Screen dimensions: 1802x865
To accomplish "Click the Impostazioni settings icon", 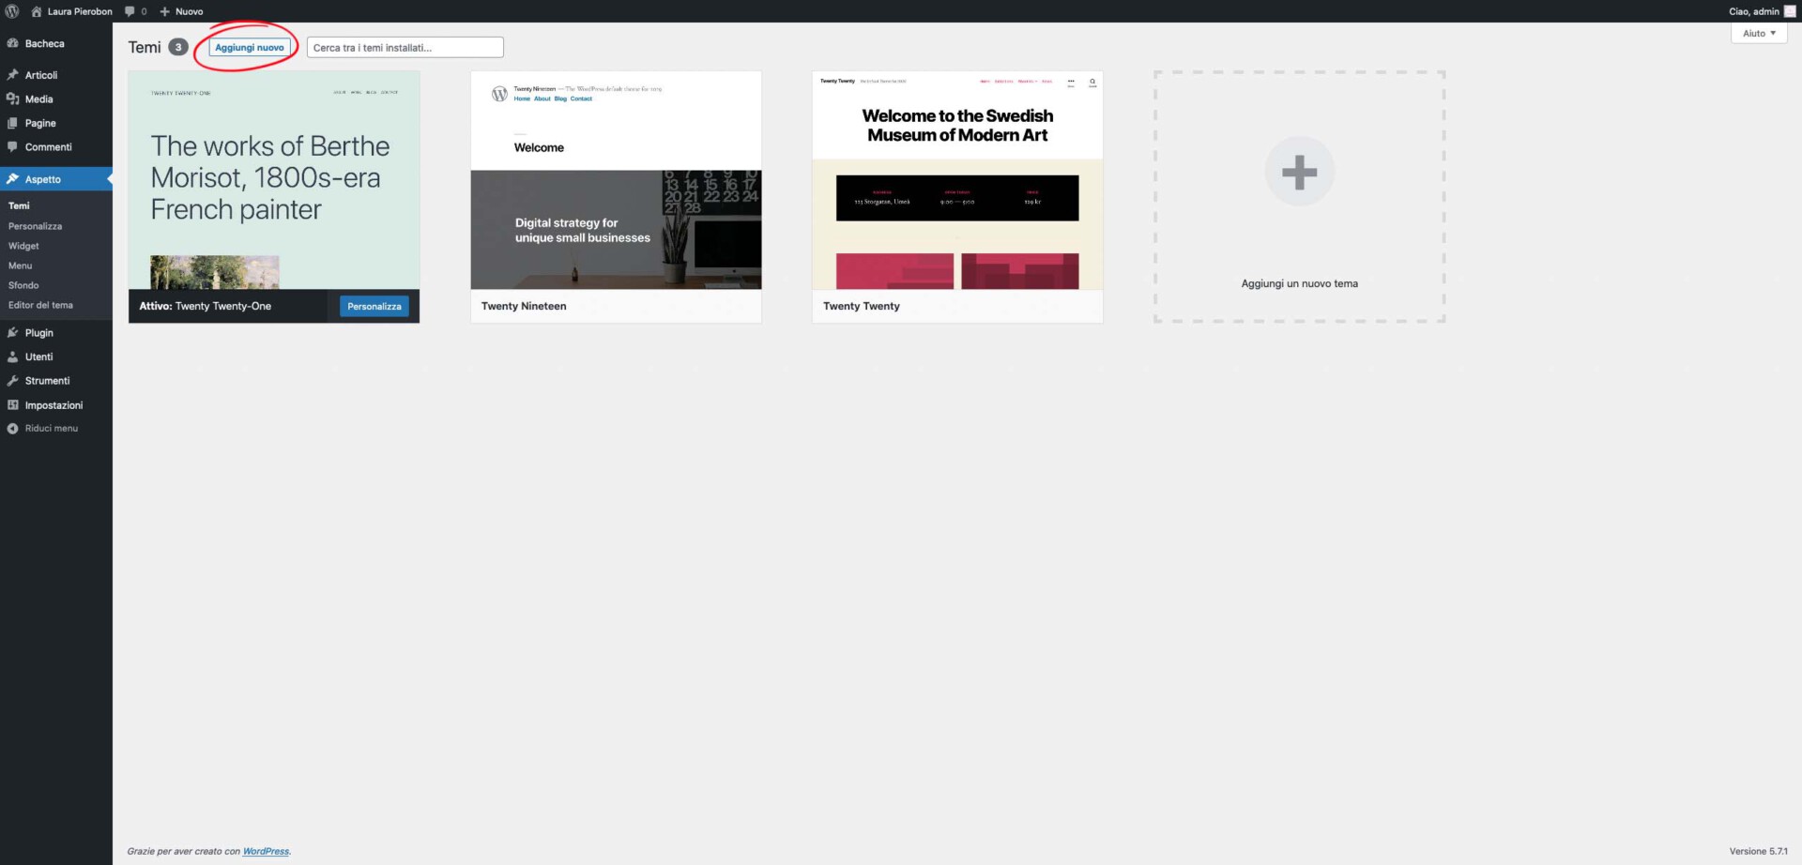I will click(12, 404).
